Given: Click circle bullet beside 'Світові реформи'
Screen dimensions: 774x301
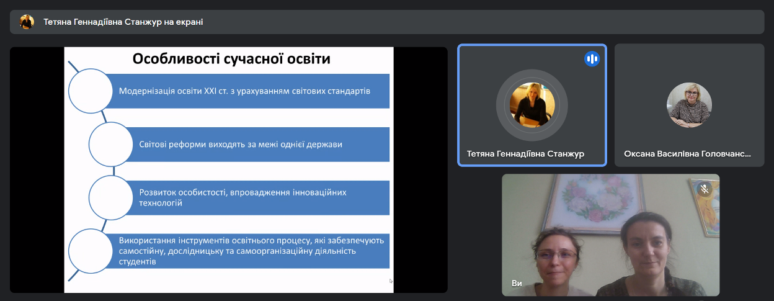Looking at the screenshot, I should tap(111, 145).
